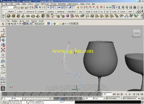Activate the Scale tool in the toolbox

point(3,50)
